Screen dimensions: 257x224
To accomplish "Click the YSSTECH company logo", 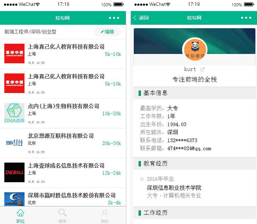I will (x=14, y=199).
